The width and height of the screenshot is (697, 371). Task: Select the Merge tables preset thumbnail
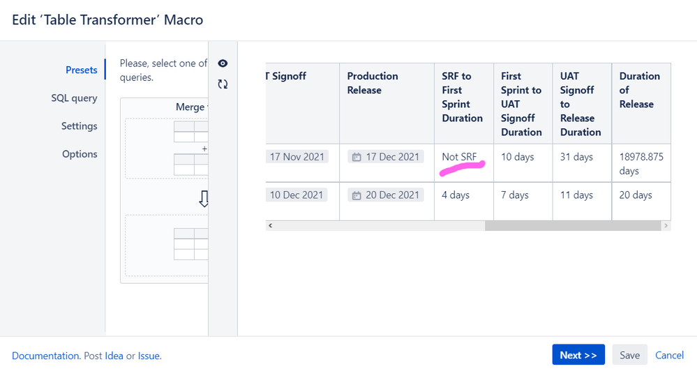165,190
